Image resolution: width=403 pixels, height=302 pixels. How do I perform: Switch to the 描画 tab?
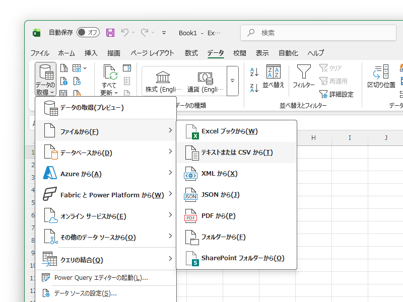pos(114,53)
